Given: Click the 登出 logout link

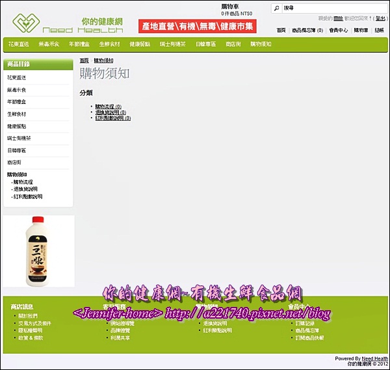Looking at the screenshot, I should [380, 18].
